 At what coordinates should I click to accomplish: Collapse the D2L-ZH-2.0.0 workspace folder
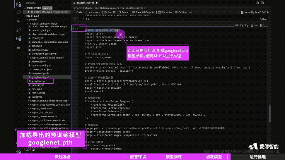tap(25, 16)
